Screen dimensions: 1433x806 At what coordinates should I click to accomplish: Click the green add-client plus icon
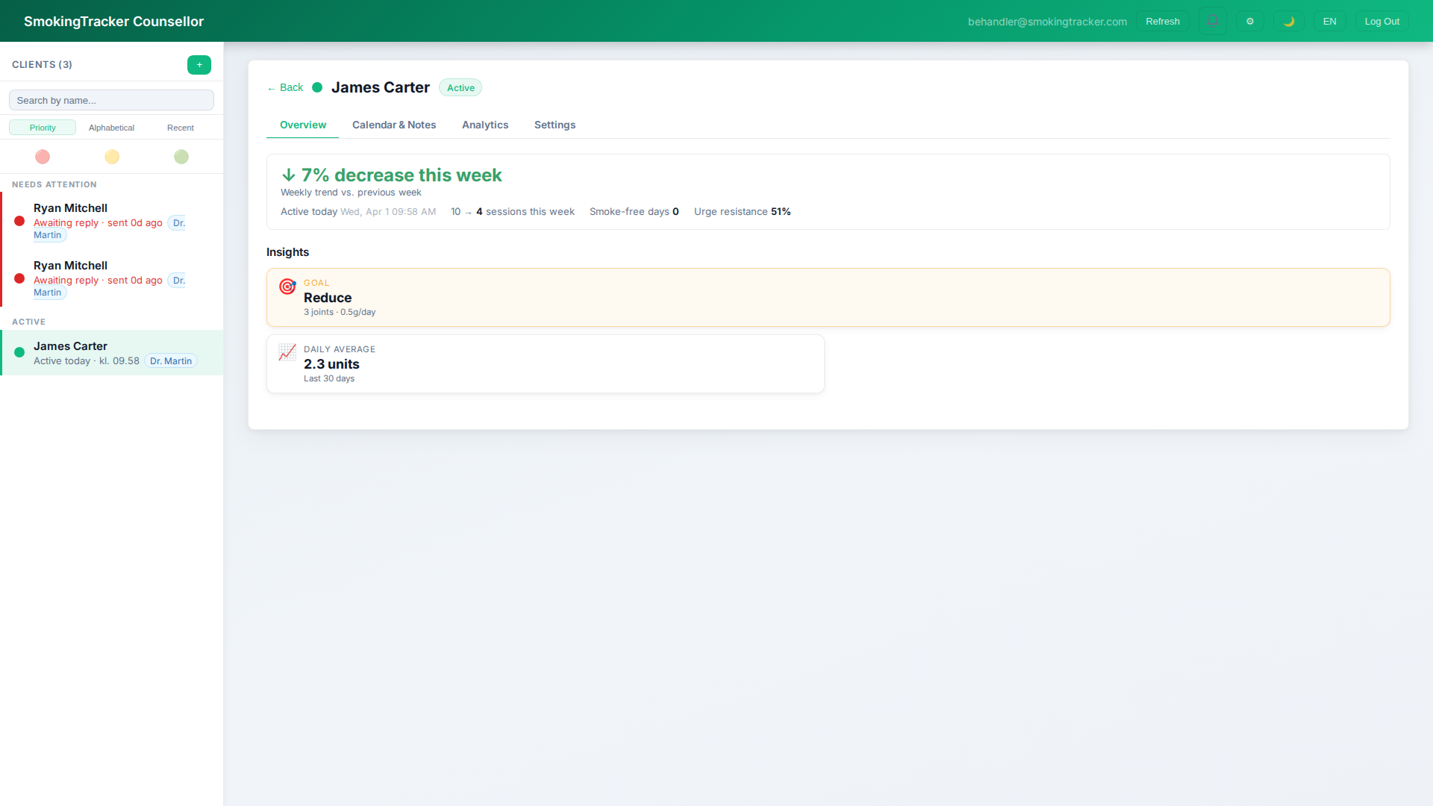pyautogui.click(x=199, y=65)
